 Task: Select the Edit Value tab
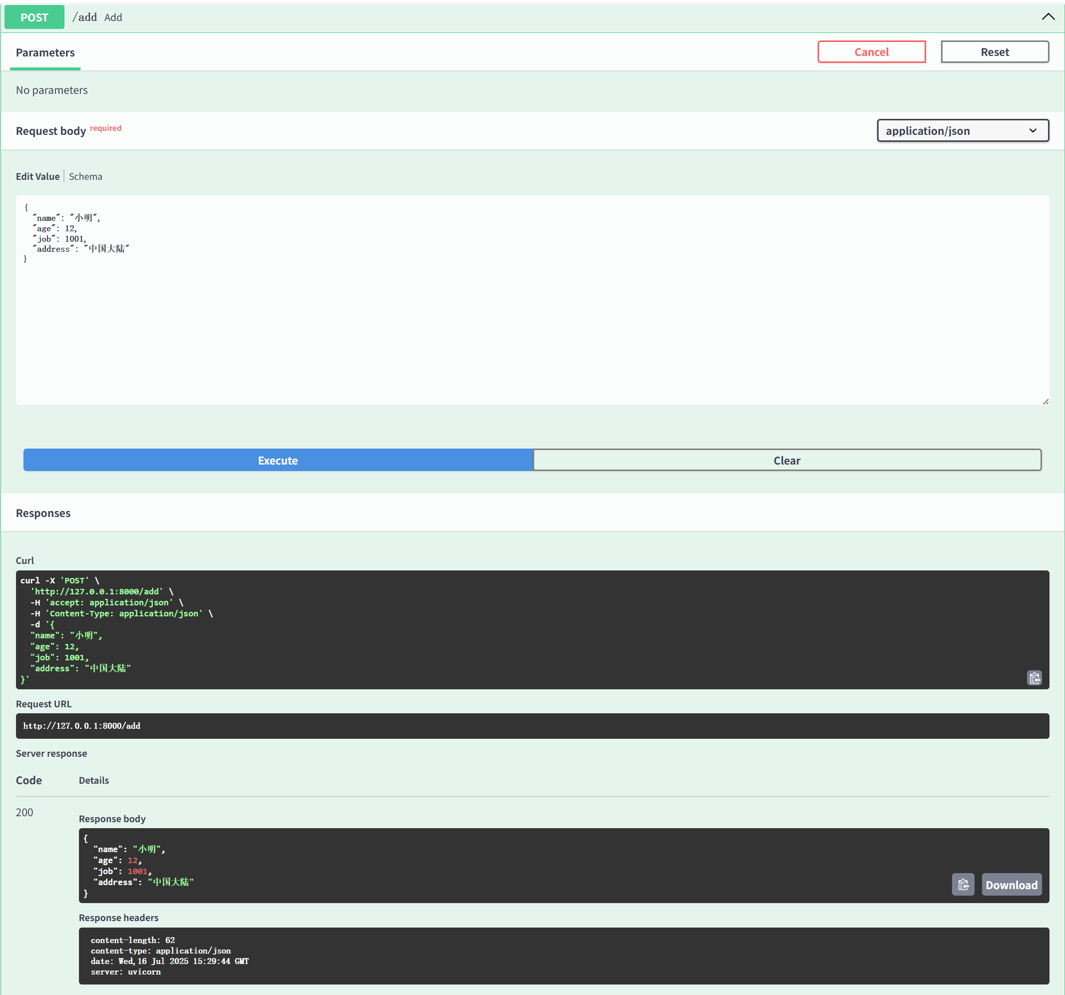click(37, 176)
